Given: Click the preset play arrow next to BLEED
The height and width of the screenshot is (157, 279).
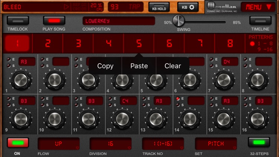Looking at the screenshot, I should tap(66, 7).
